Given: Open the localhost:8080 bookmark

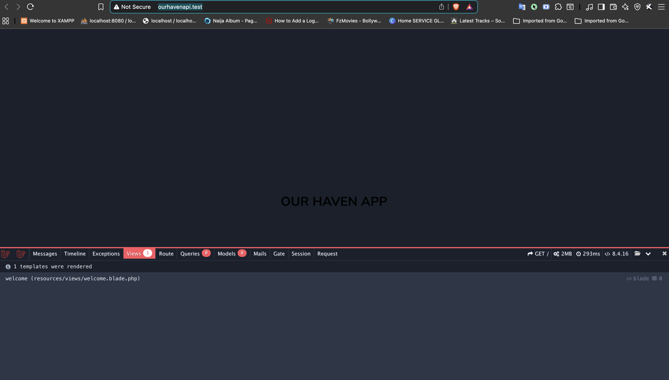Looking at the screenshot, I should tap(108, 21).
